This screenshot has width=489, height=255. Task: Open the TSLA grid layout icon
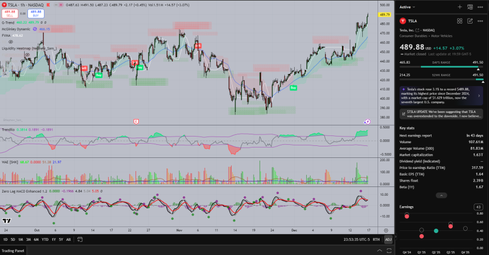coord(460,21)
